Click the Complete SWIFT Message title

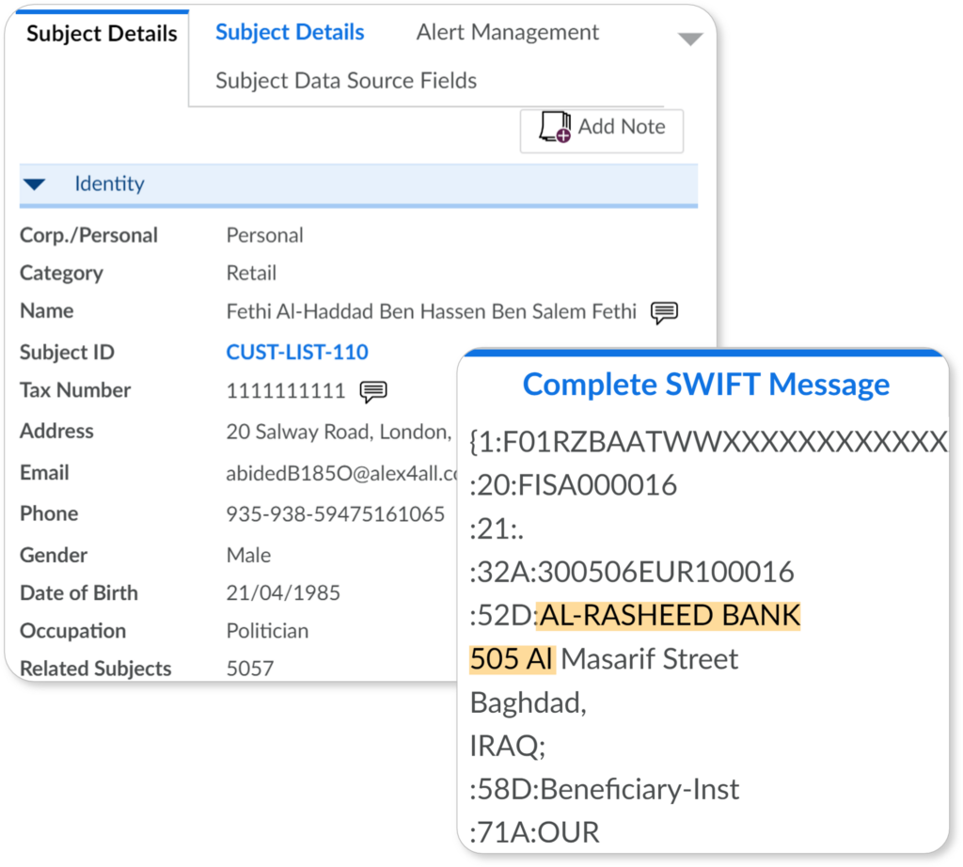(705, 385)
